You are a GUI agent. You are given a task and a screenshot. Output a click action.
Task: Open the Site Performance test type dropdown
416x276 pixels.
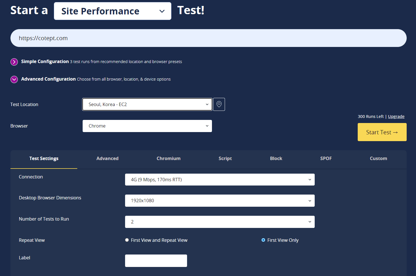point(112,11)
